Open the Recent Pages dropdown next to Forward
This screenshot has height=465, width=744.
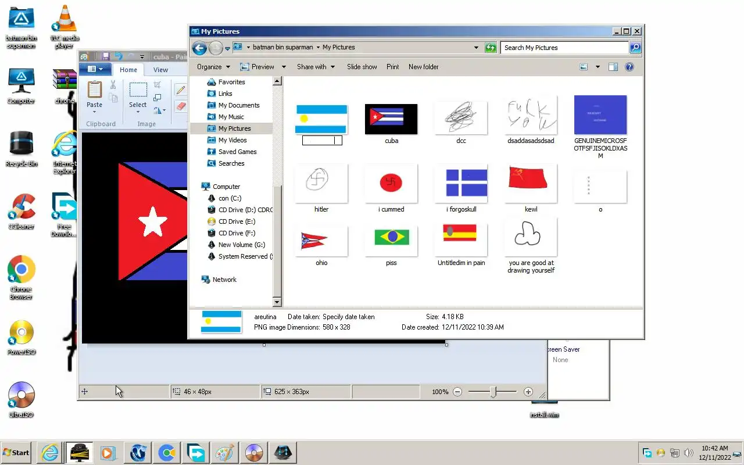click(228, 48)
